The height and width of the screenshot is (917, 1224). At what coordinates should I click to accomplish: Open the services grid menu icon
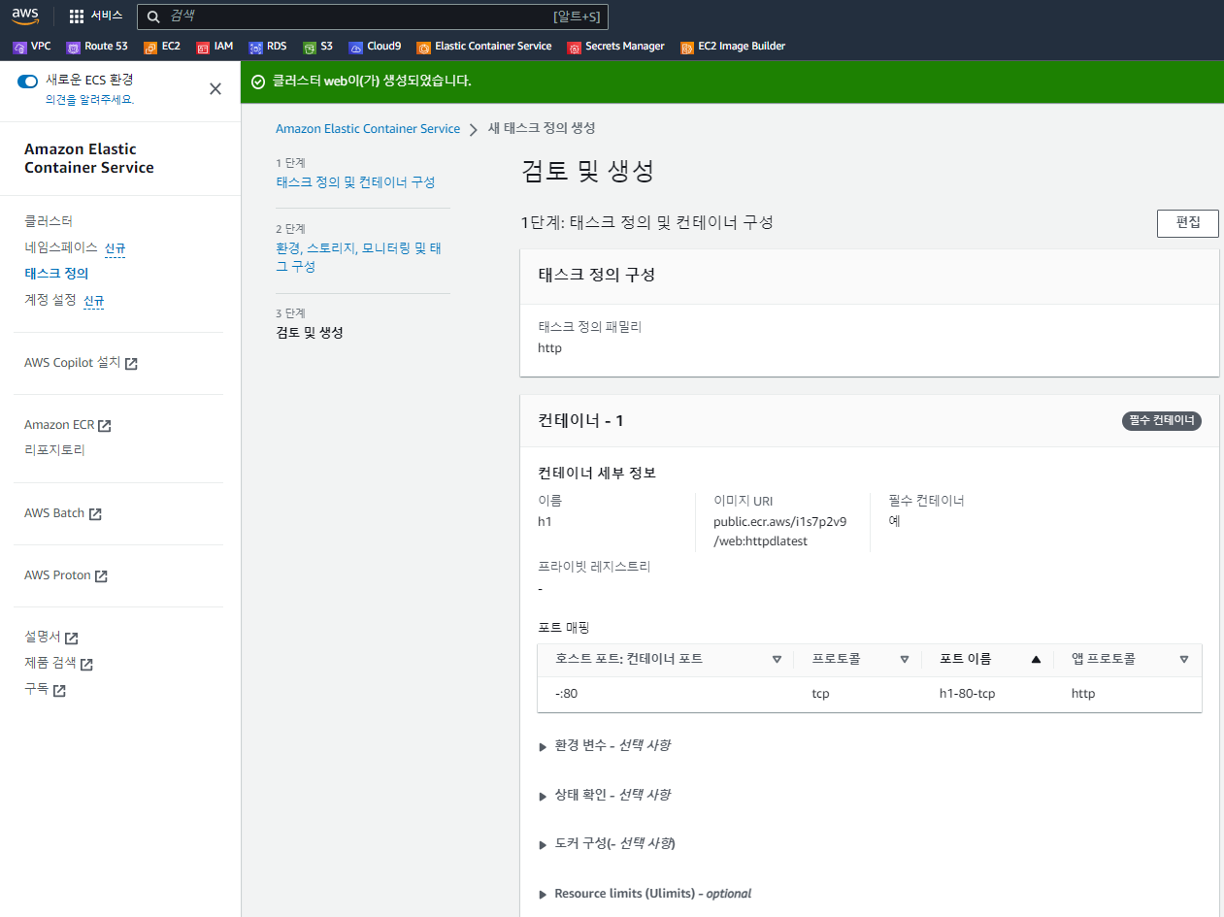click(x=77, y=16)
